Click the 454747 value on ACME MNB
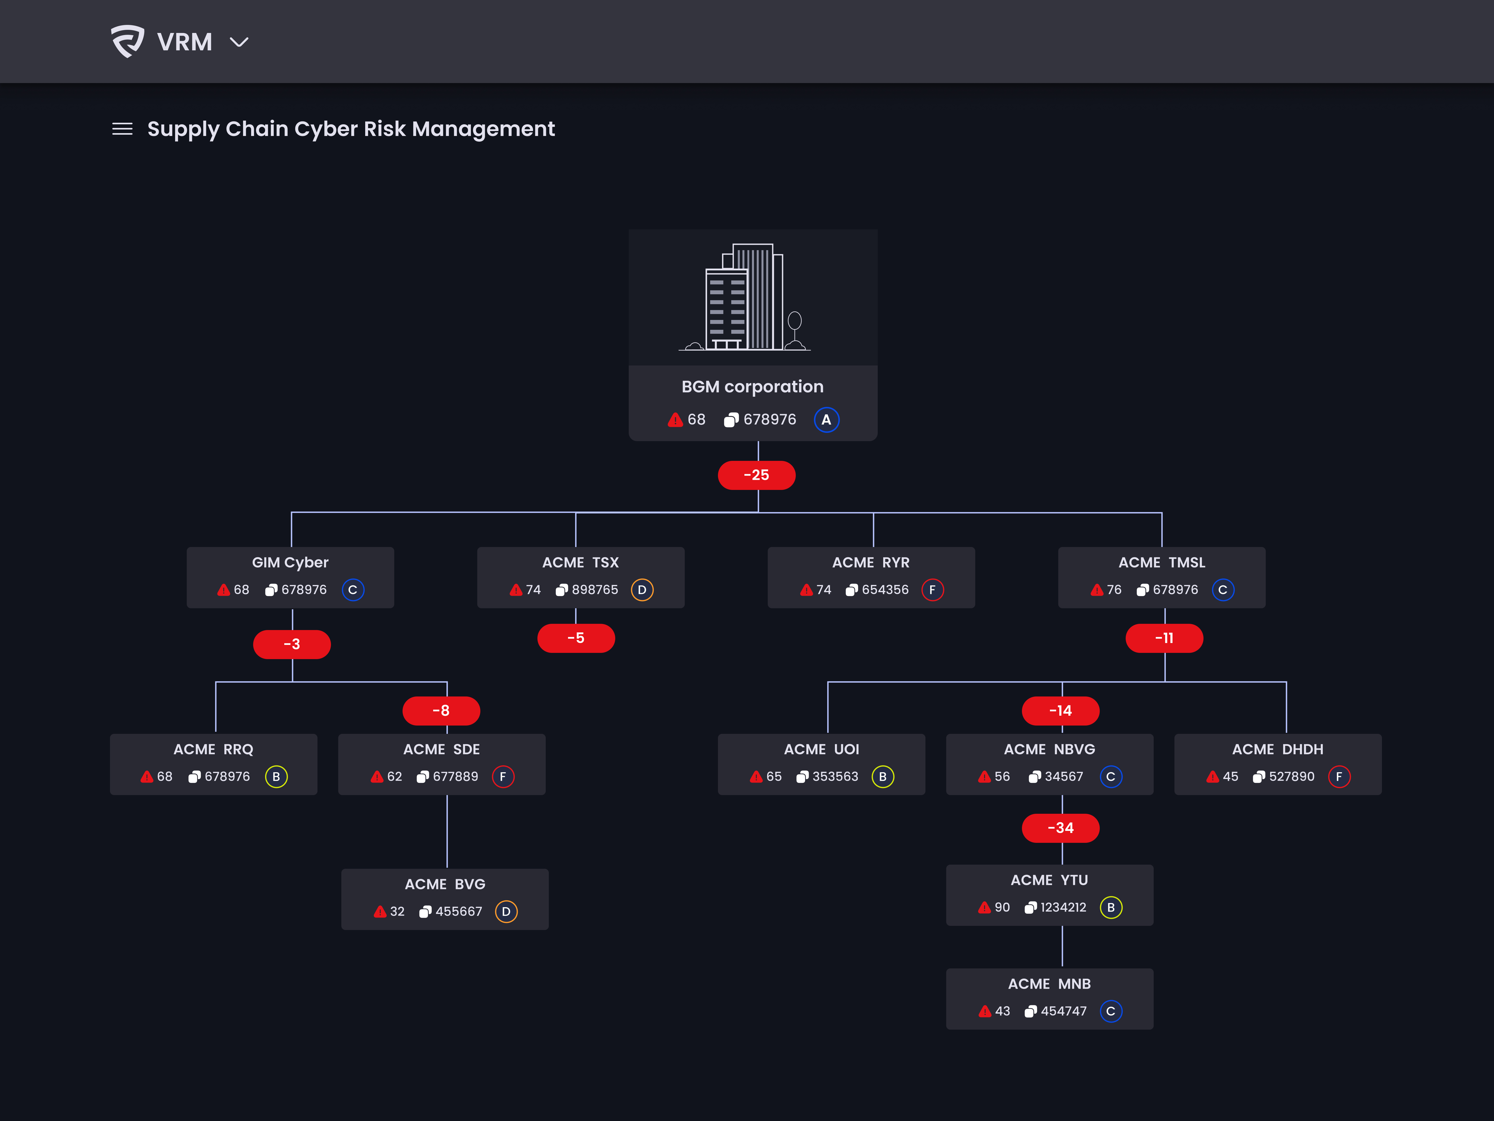The image size is (1494, 1121). (x=1064, y=1011)
